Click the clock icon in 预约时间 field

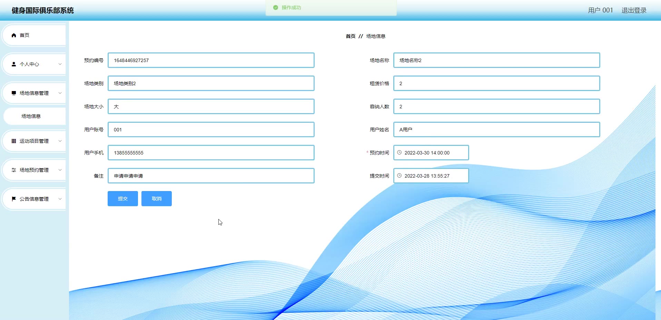point(399,152)
